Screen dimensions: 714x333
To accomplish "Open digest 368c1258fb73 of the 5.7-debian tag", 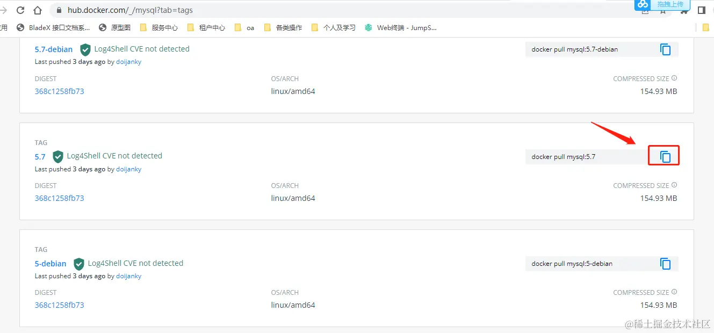I will [x=60, y=91].
